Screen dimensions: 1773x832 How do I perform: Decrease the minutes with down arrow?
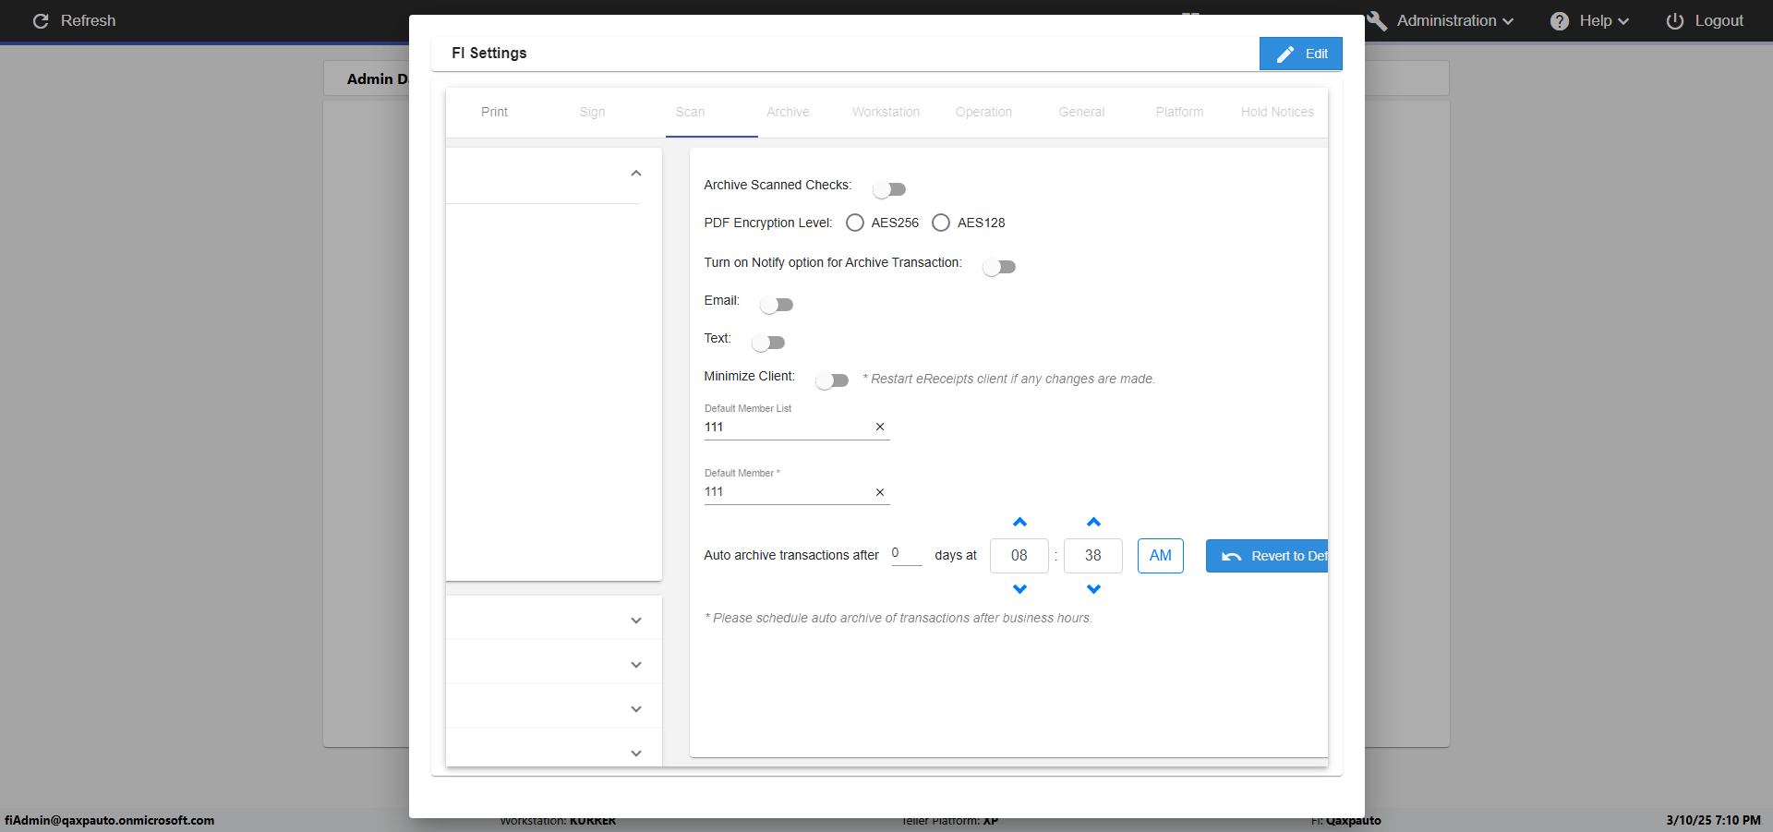(x=1093, y=589)
